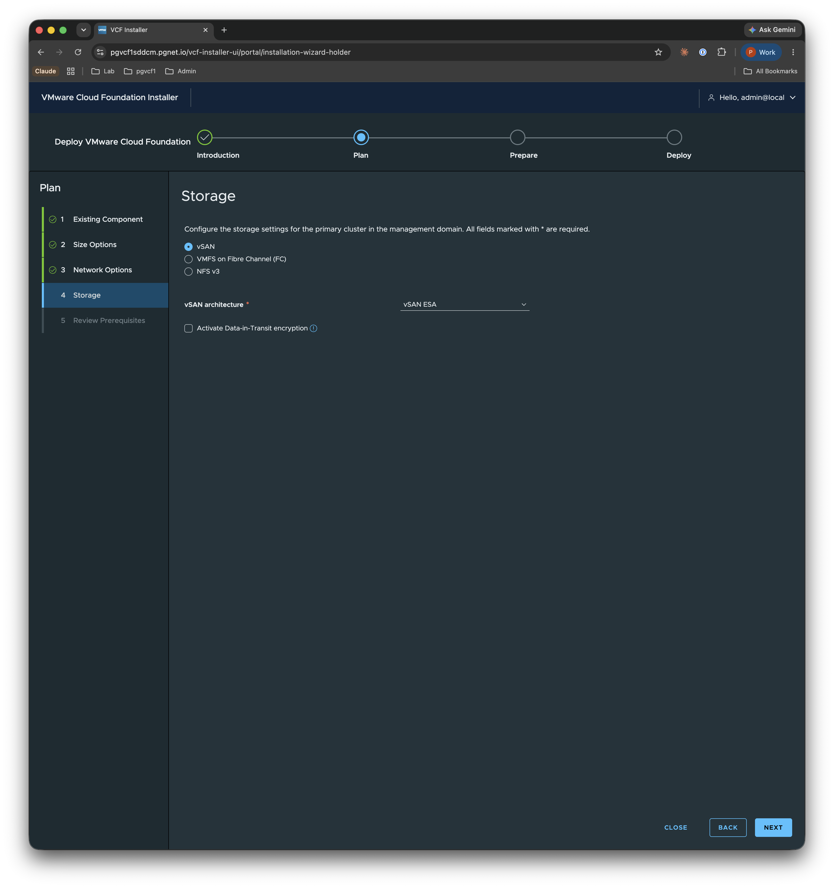Click the user avatar icon

pyautogui.click(x=711, y=97)
